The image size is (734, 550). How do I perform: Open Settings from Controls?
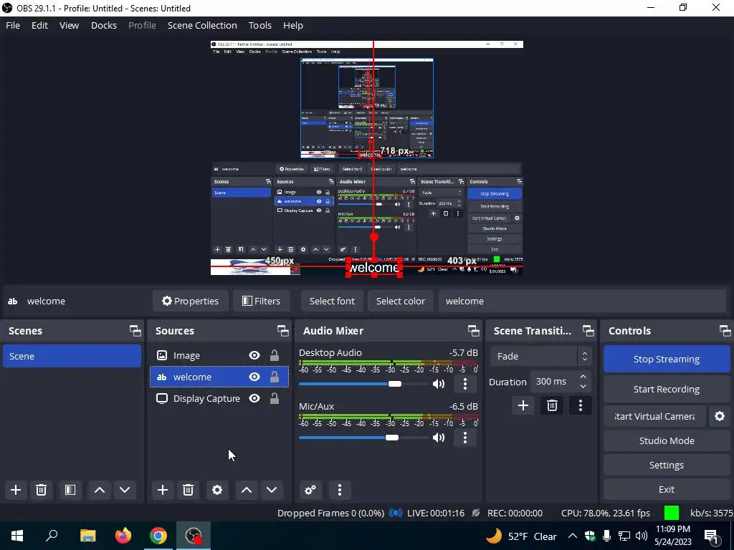click(x=667, y=465)
